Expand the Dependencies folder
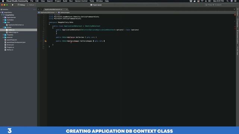The width and height of the screenshot is (239, 134). 3,17
